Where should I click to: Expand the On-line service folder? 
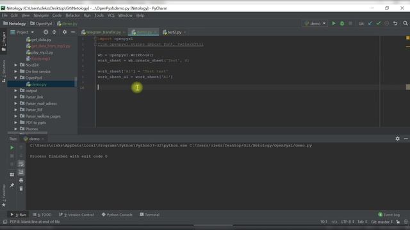(15, 72)
